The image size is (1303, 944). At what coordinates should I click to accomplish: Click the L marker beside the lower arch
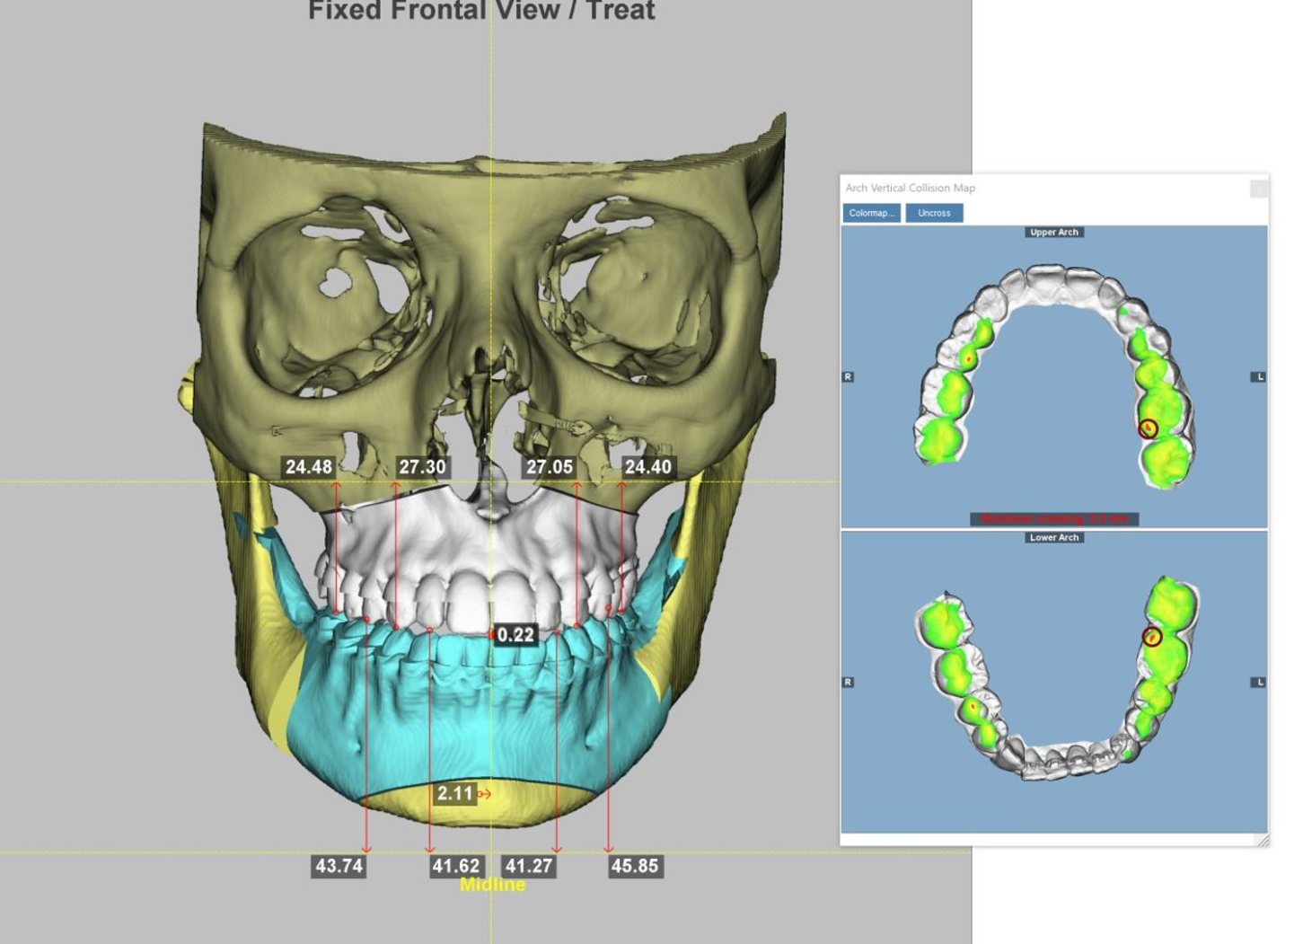pos(1259,682)
